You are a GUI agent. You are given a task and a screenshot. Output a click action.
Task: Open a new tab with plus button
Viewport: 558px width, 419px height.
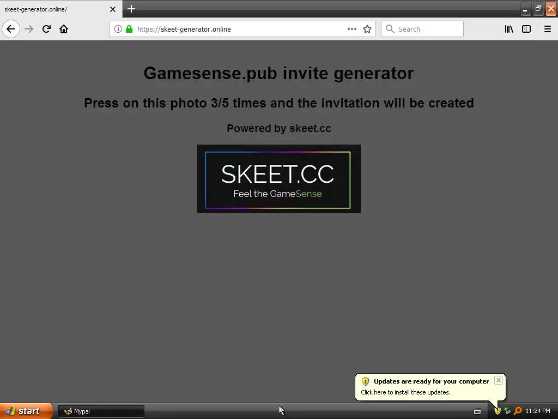click(x=131, y=9)
